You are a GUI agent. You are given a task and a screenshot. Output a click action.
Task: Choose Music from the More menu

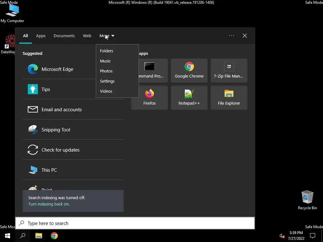point(117,61)
